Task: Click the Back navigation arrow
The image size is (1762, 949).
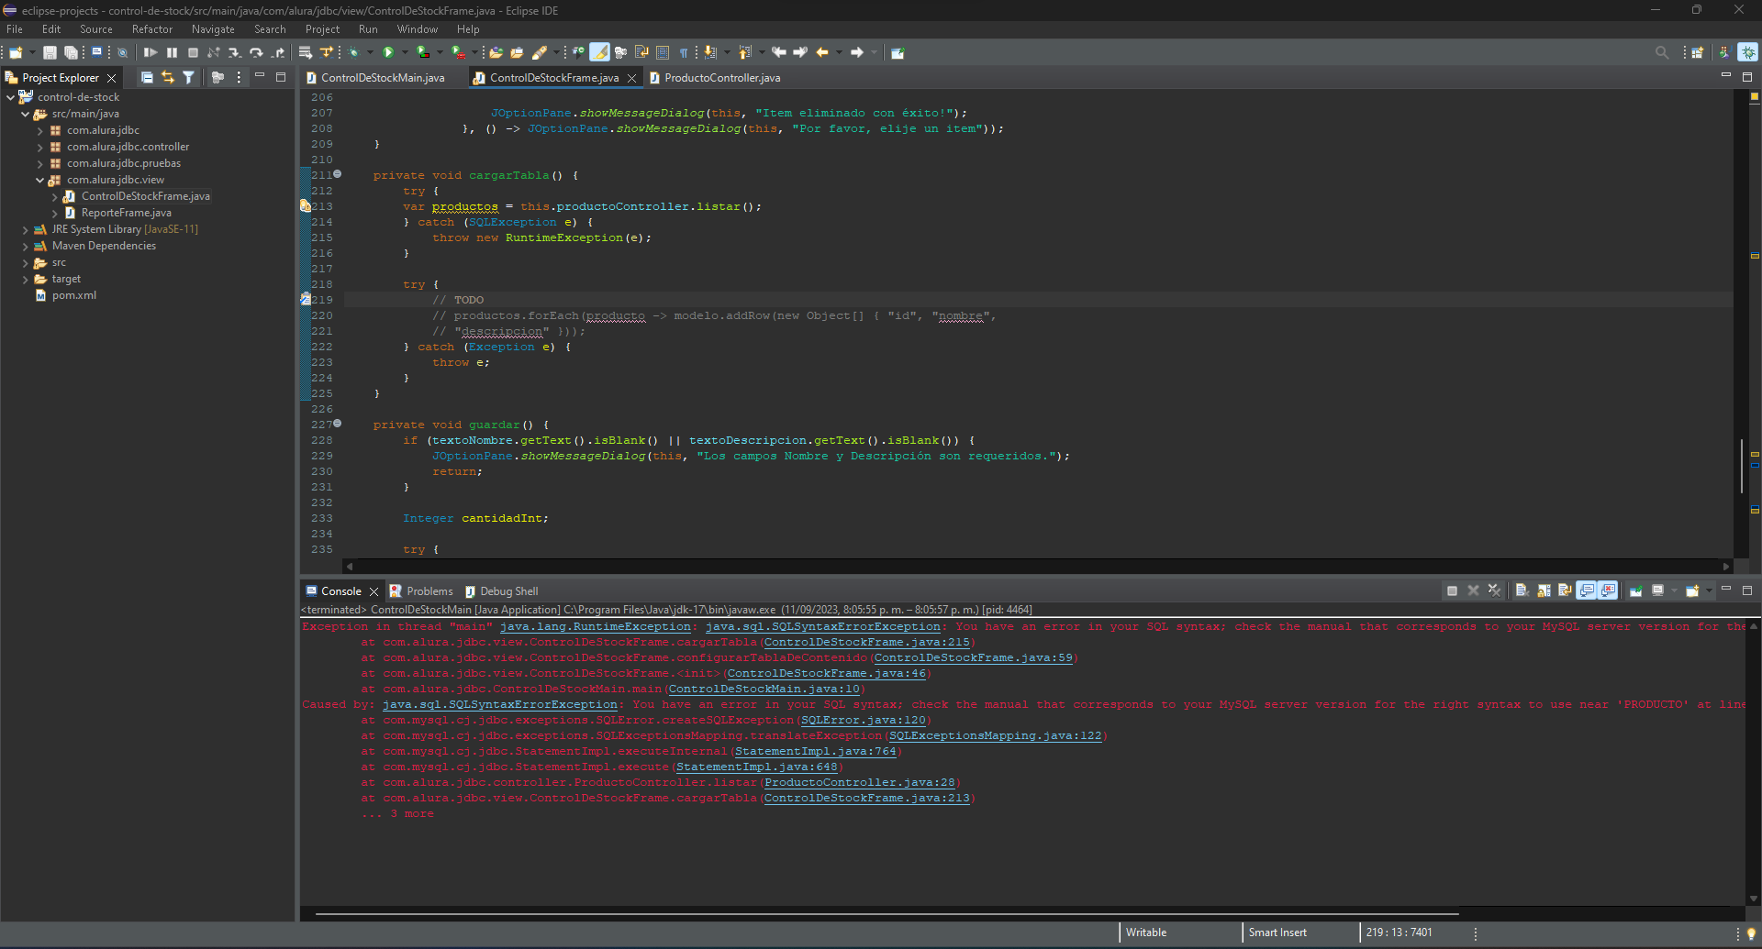Action: click(822, 52)
